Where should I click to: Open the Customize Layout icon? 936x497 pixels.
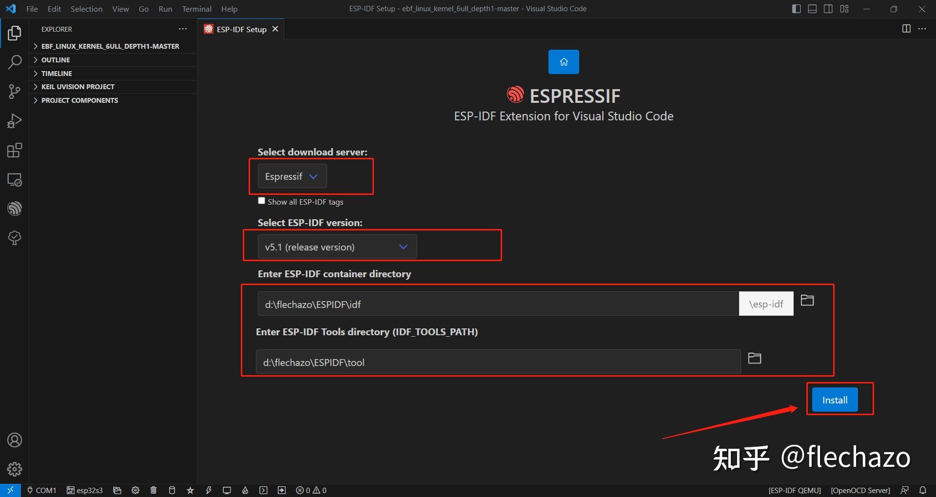click(844, 9)
